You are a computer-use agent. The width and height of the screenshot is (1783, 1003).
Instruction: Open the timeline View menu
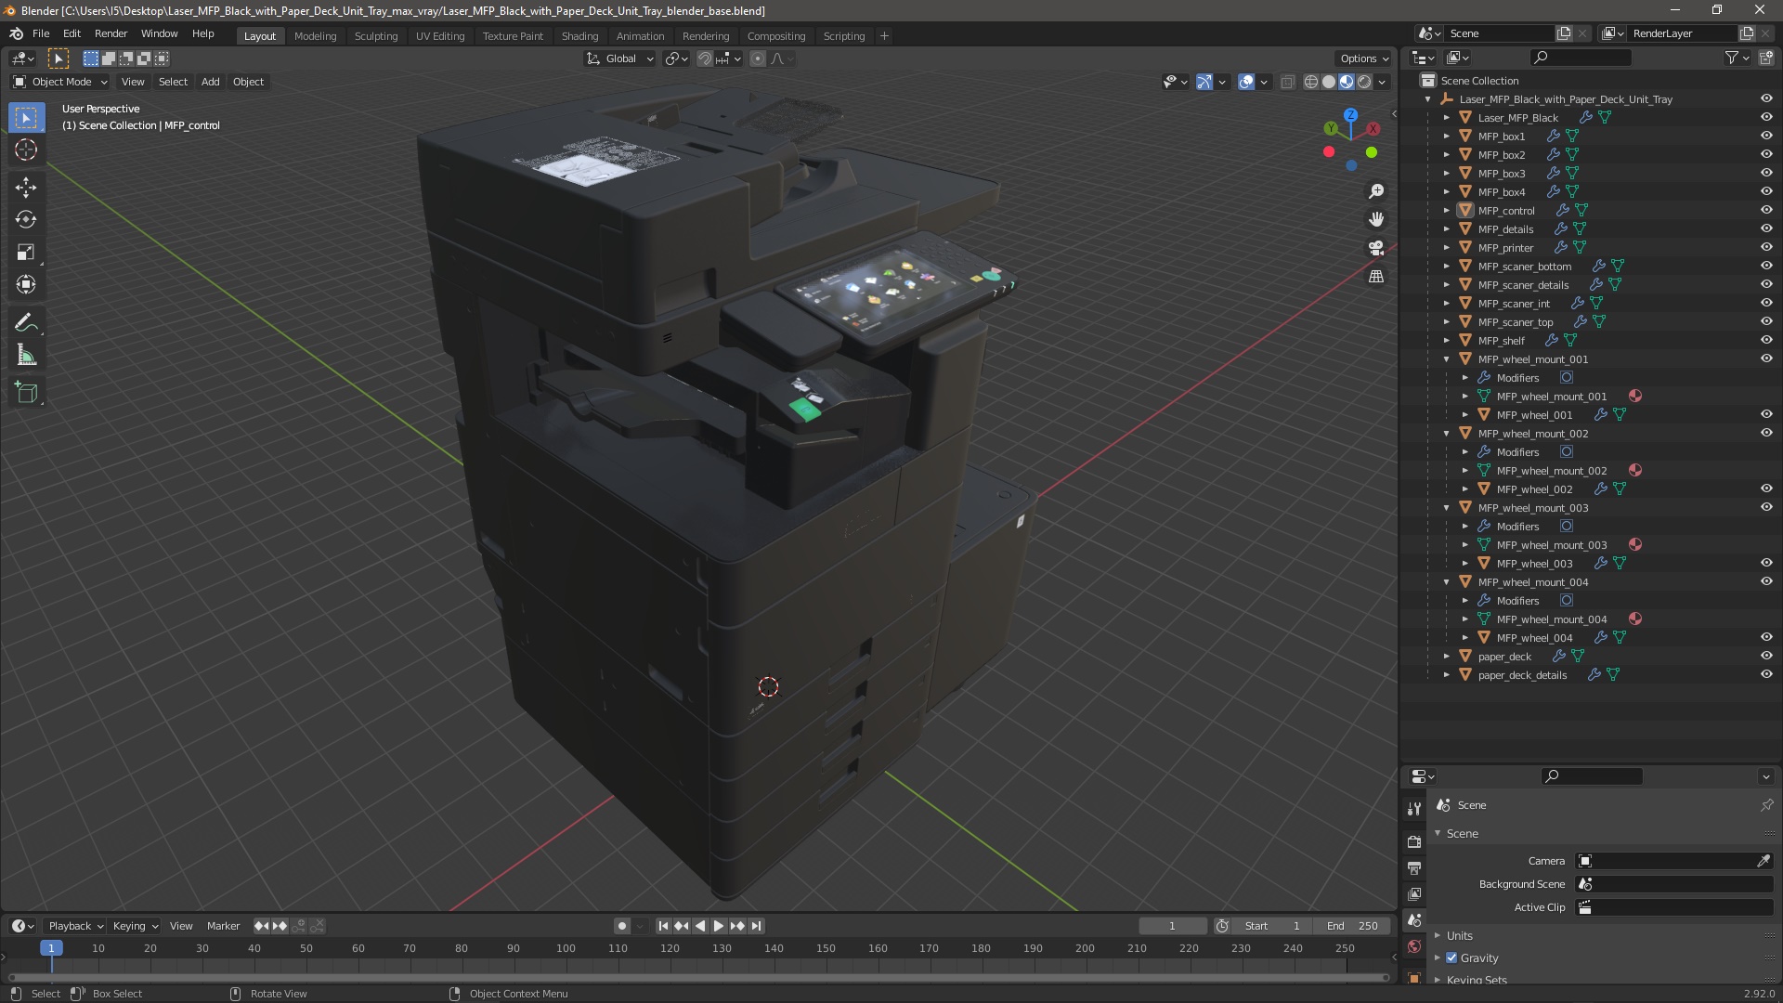pyautogui.click(x=181, y=926)
